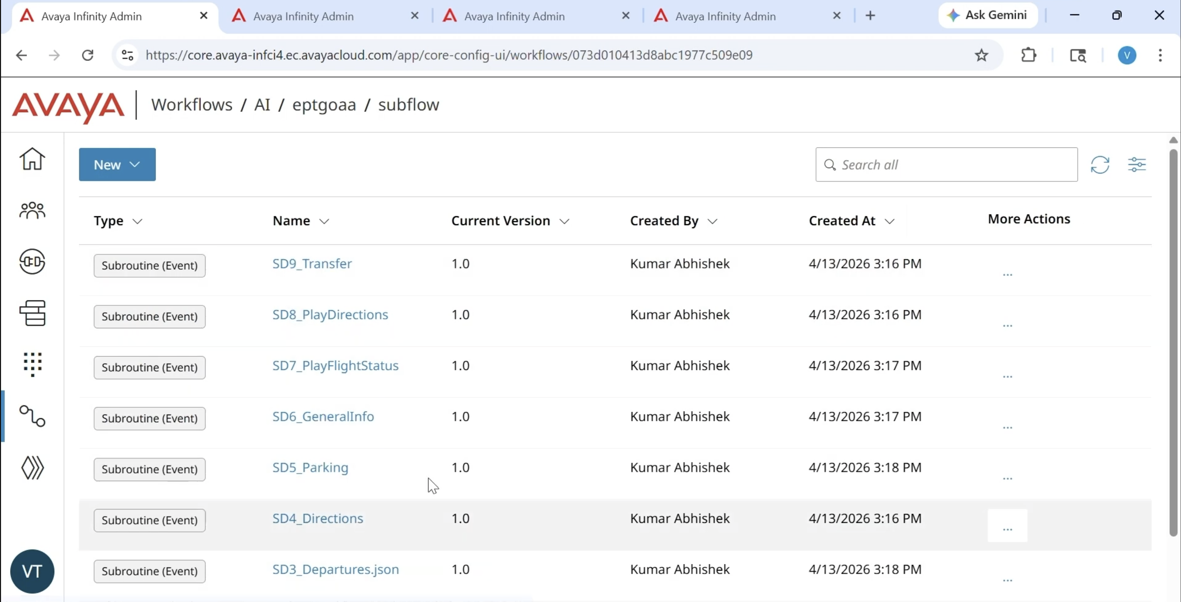Screen dimensions: 1181x602
Task: Open the Name column sort chevron
Action: (x=324, y=221)
